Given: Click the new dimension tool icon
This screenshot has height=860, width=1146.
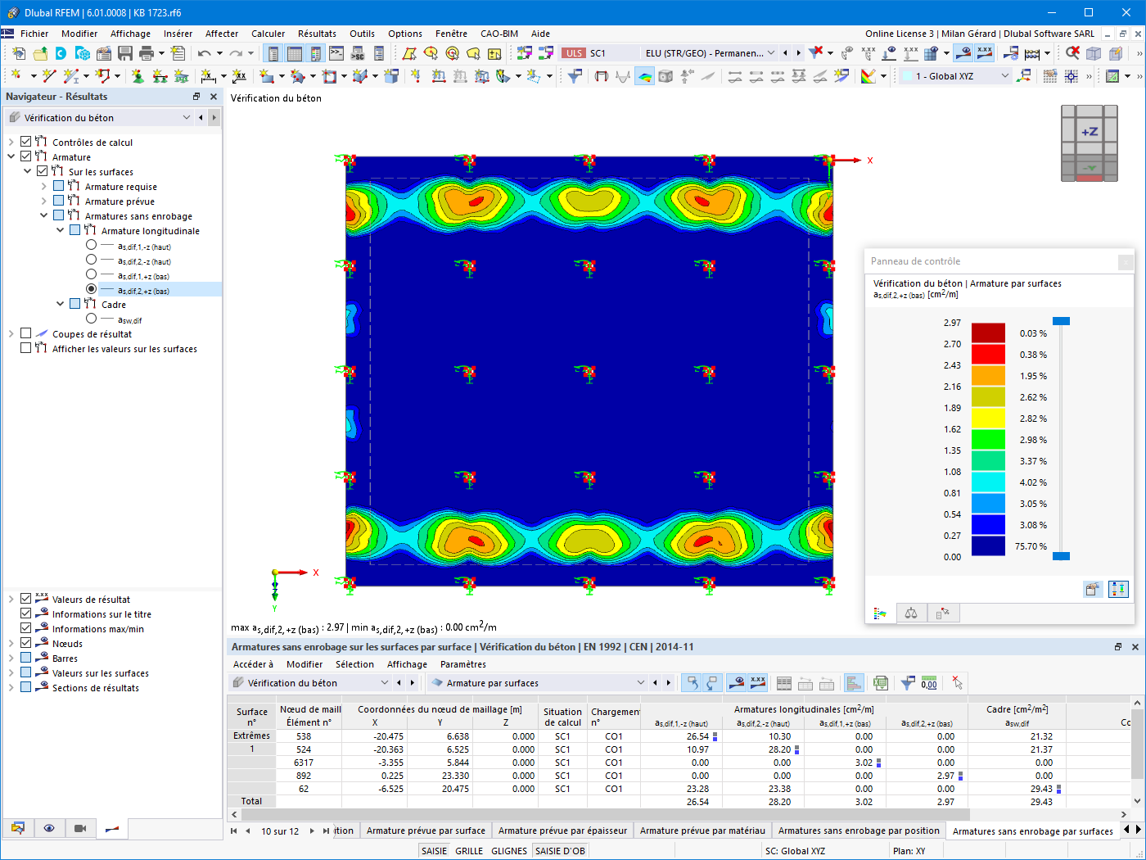Looking at the screenshot, I should (x=209, y=76).
